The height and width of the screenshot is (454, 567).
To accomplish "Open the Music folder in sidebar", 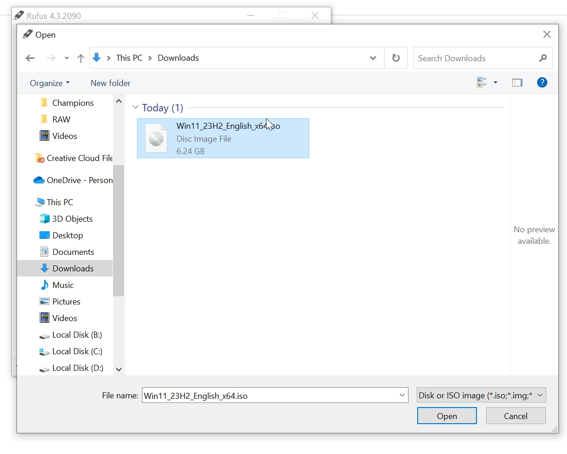I will pos(57,285).
